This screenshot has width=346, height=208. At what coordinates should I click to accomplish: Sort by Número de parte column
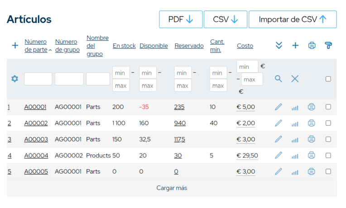tap(36, 46)
